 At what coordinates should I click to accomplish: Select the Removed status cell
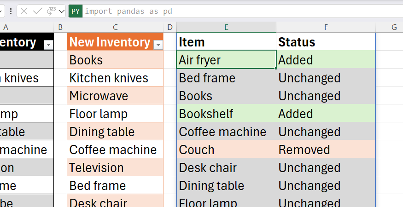click(326, 149)
